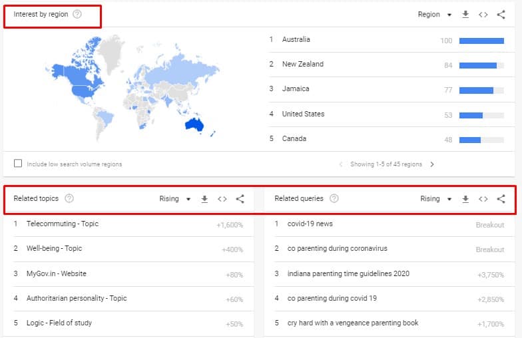The image size is (522, 338).
Task: Download Interest by region data
Action: 466,15
